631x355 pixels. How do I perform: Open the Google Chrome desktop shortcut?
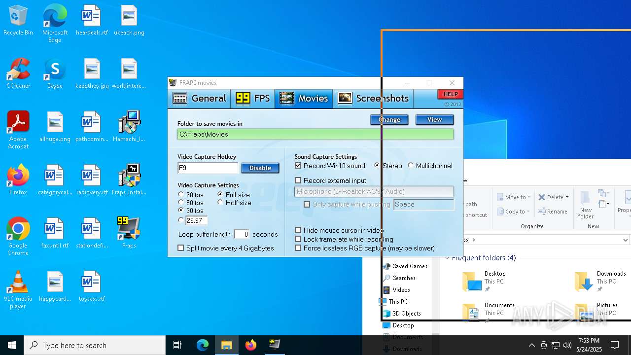18,237
